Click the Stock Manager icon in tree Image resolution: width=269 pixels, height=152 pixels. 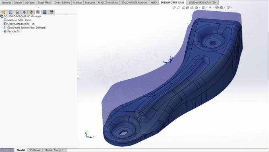point(5,24)
